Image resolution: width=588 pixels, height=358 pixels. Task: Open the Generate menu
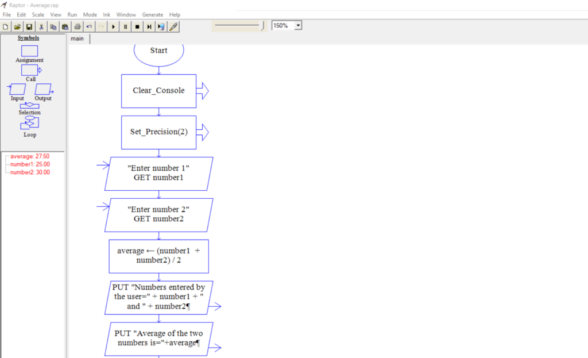point(152,14)
